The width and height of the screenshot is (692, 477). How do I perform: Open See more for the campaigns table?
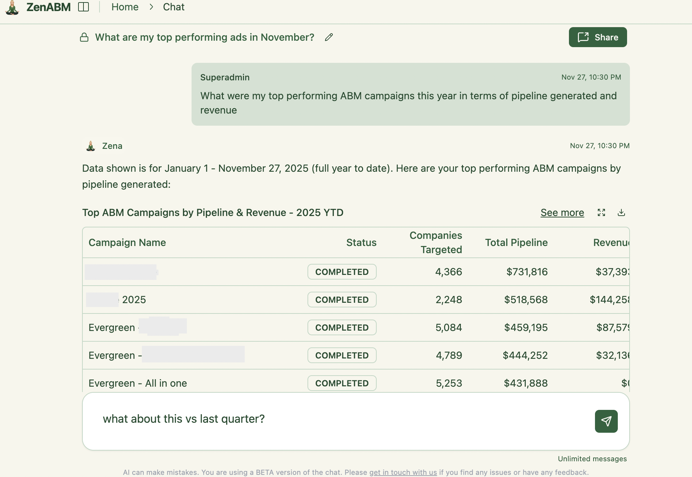point(562,212)
